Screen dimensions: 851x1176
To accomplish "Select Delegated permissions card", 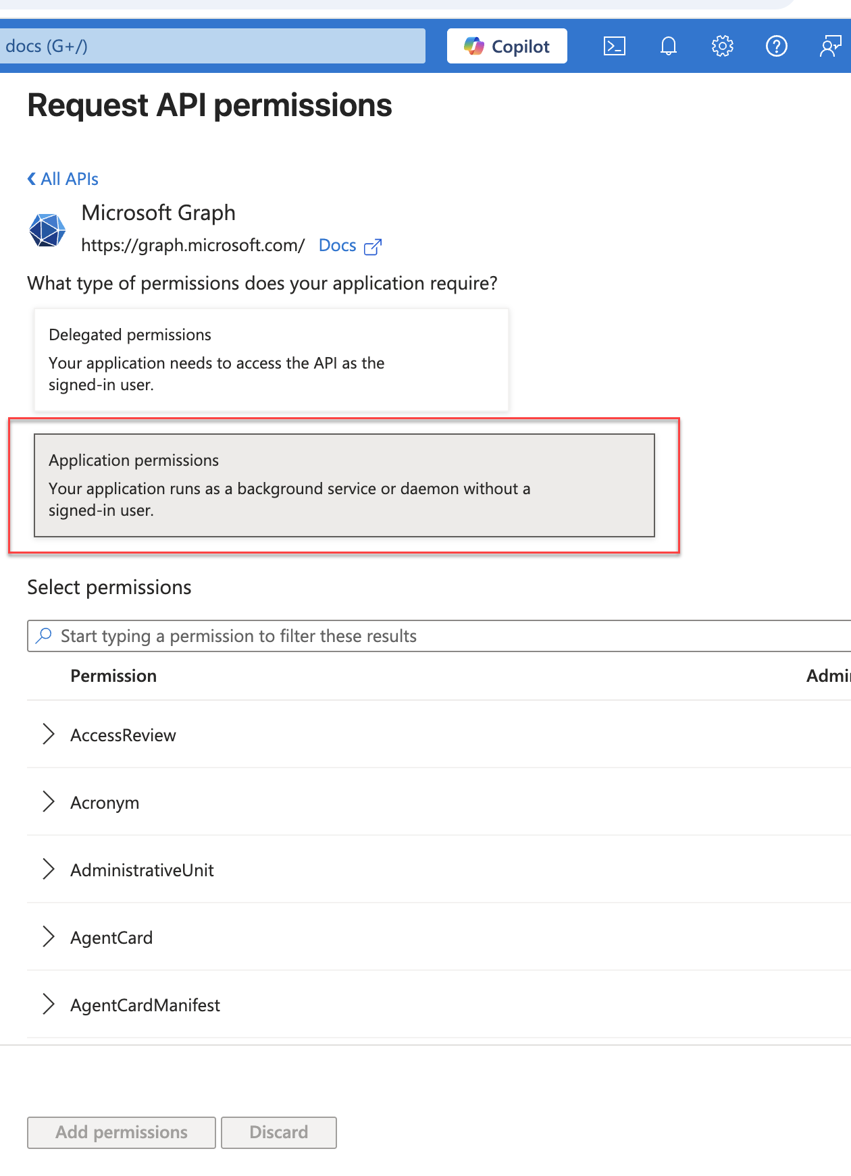I will click(x=271, y=359).
